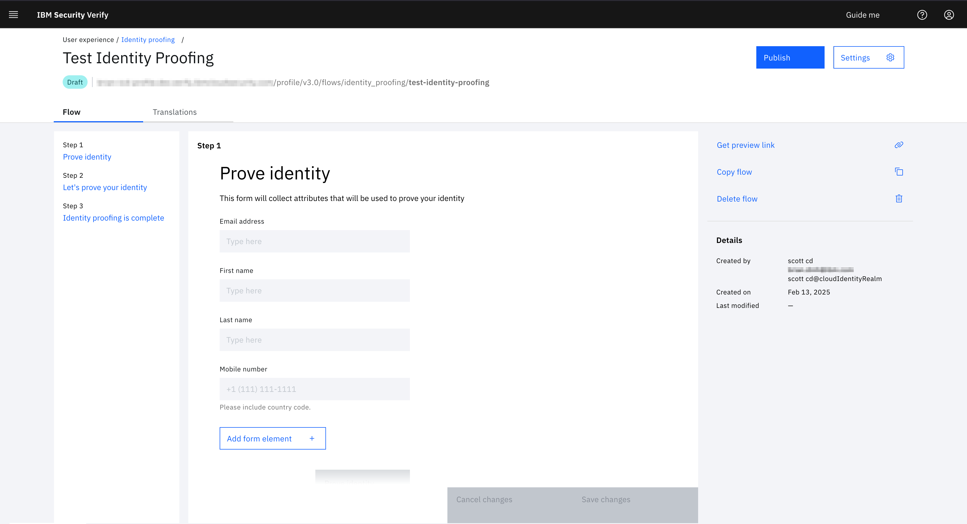This screenshot has height=524, width=967.
Task: Open Identity proofing breadcrumb link
Action: point(147,40)
